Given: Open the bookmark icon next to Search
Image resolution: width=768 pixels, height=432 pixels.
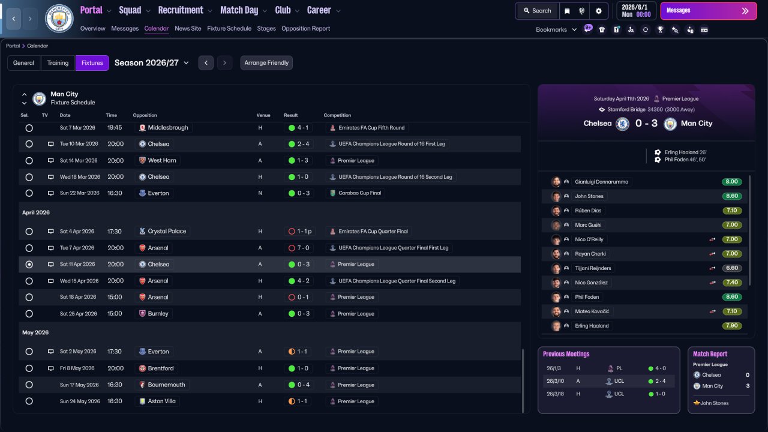Looking at the screenshot, I should pos(568,11).
